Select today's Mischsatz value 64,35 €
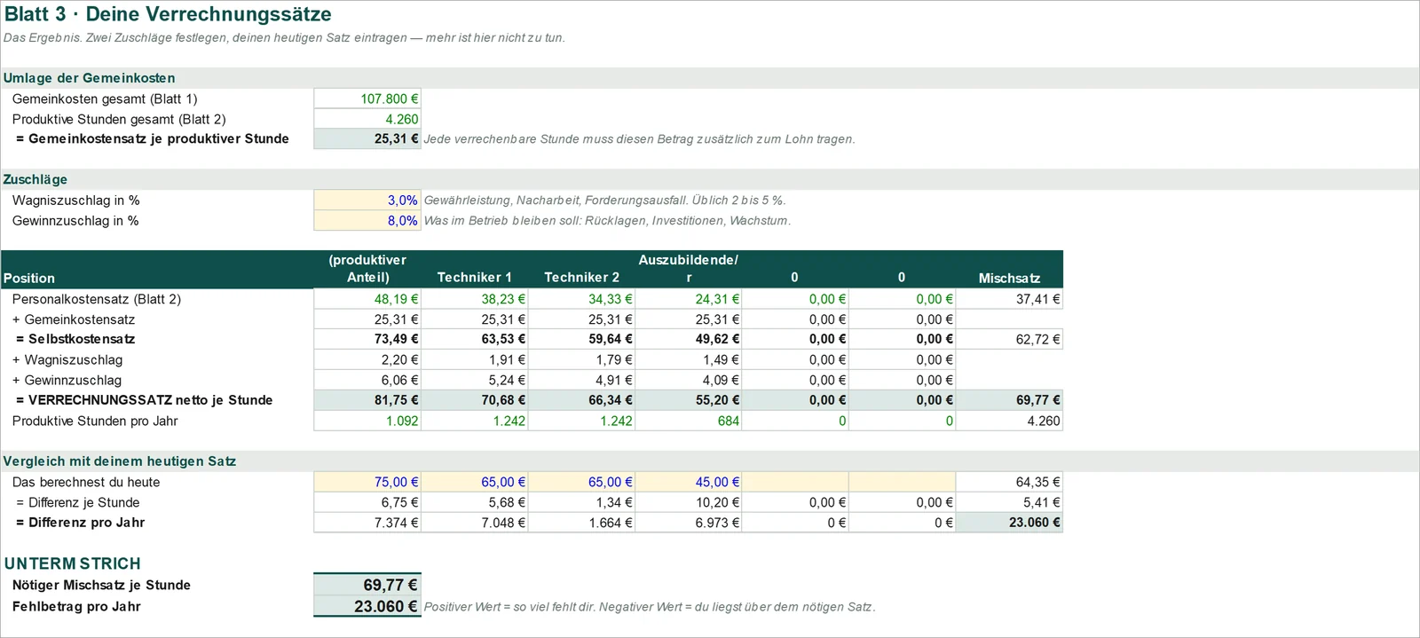1420x638 pixels. tap(1009, 482)
